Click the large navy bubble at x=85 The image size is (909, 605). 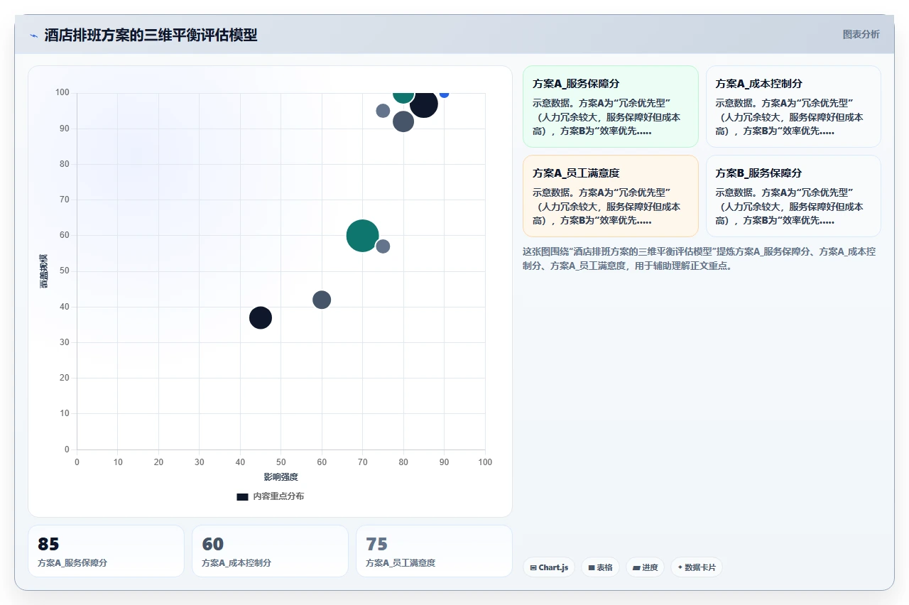click(423, 104)
